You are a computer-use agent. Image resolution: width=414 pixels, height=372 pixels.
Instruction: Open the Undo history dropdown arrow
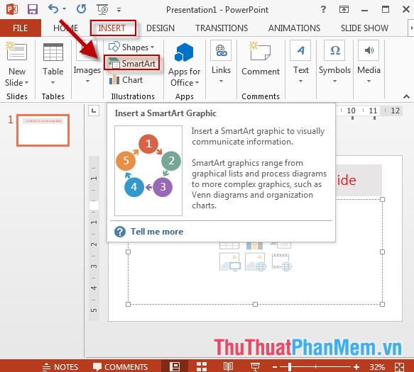point(64,9)
